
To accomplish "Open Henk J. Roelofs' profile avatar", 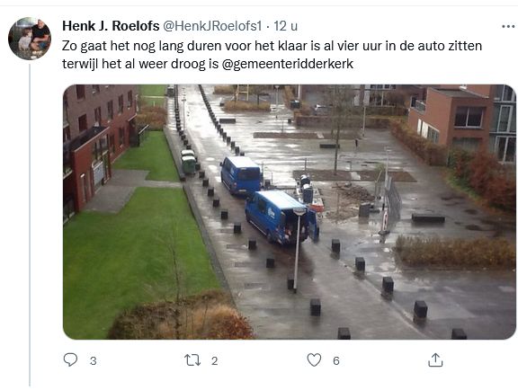I will (30, 39).
